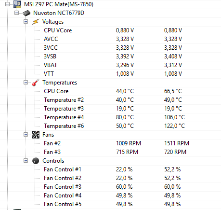
Task: Click the 3,296 V value of VBAT
Action: point(125,65)
